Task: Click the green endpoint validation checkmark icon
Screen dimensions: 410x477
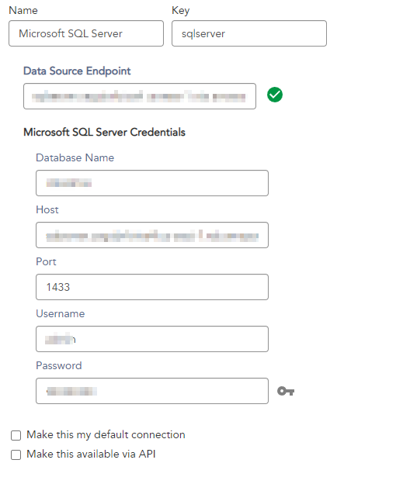Action: click(x=275, y=95)
